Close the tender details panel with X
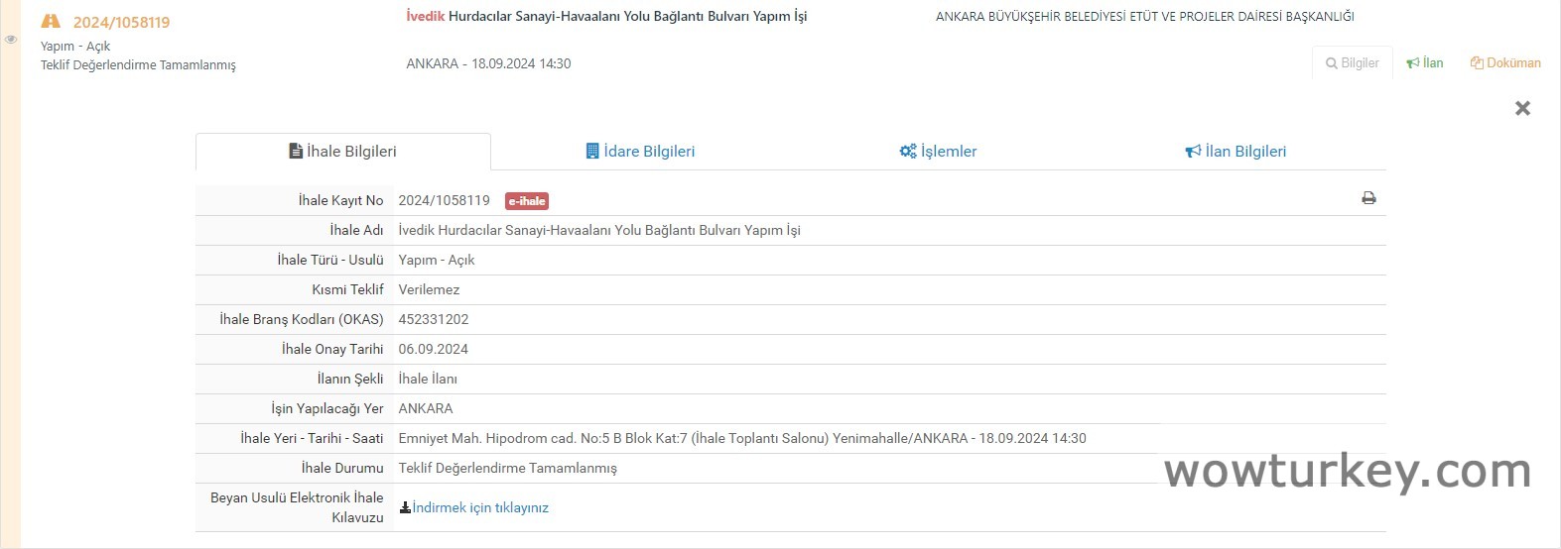The image size is (1561, 549). (x=1522, y=108)
